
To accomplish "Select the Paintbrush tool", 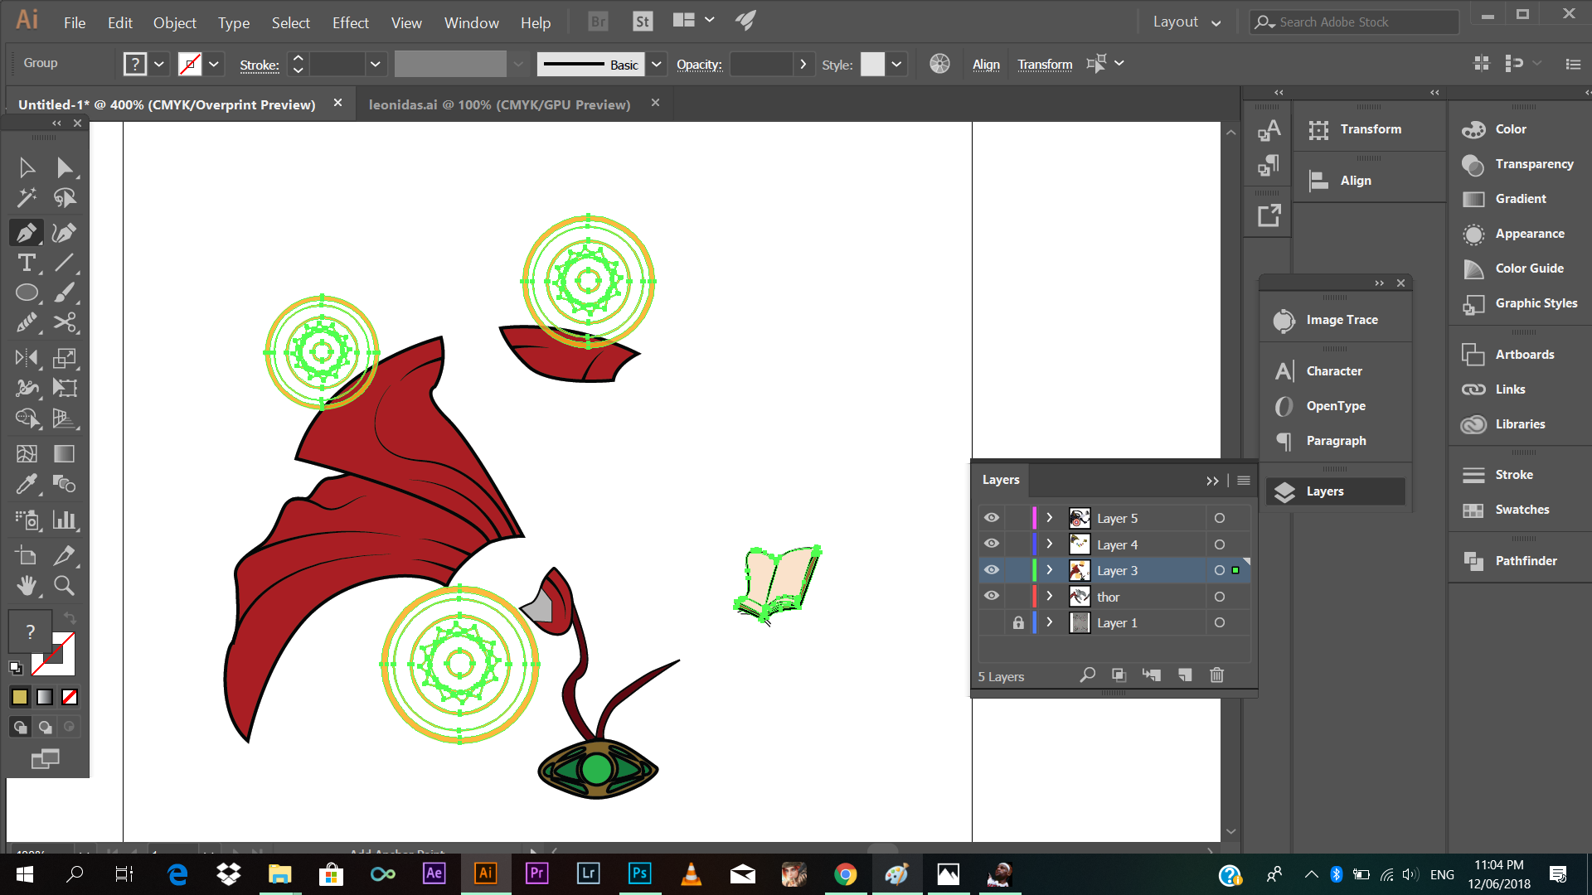I will click(x=65, y=293).
